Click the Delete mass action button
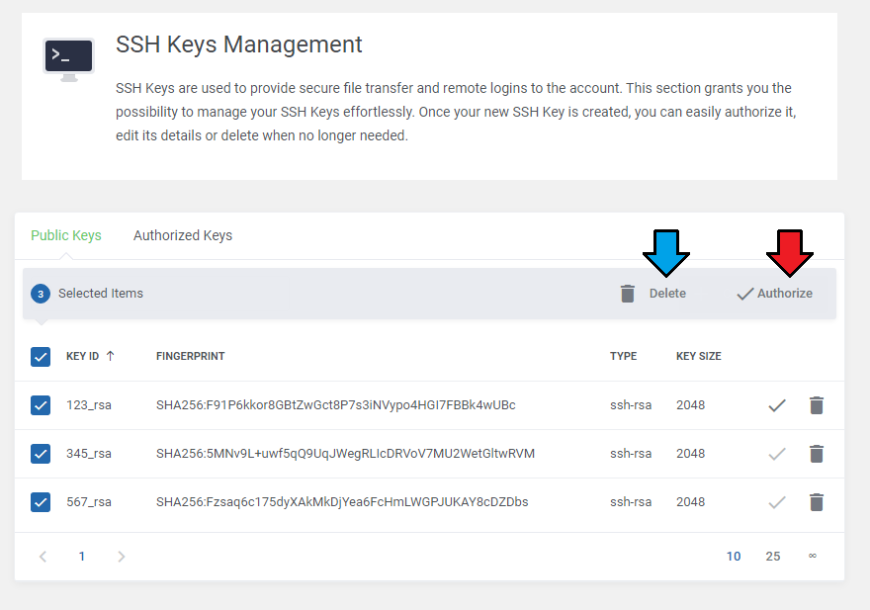This screenshot has height=610, width=870. [653, 294]
